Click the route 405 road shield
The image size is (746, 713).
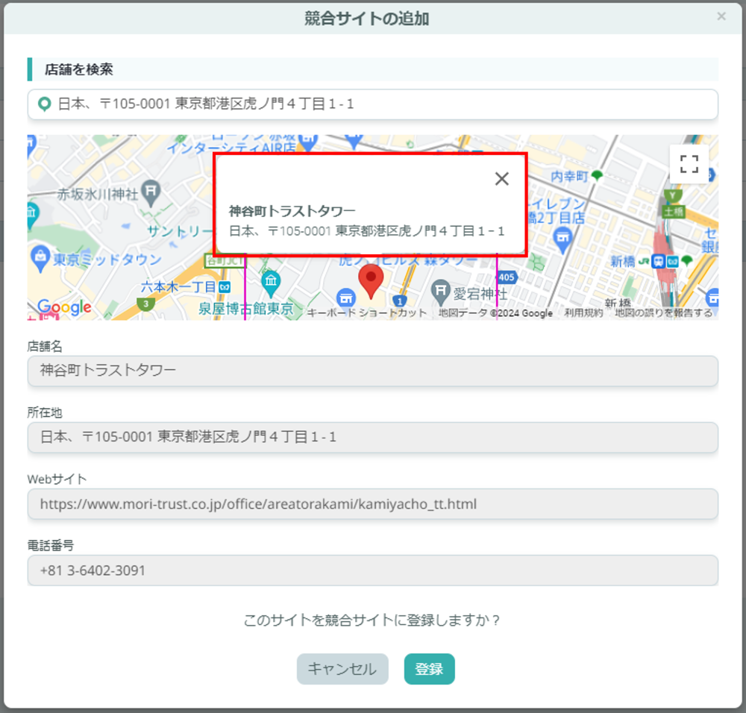(507, 277)
